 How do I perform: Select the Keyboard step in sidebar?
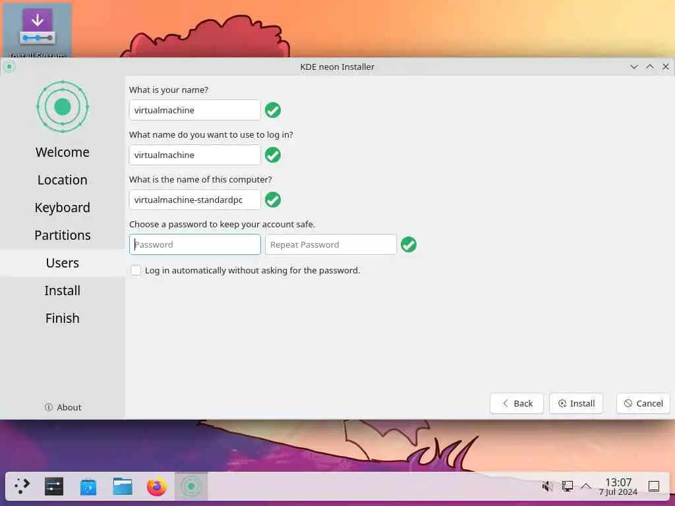[x=63, y=208]
